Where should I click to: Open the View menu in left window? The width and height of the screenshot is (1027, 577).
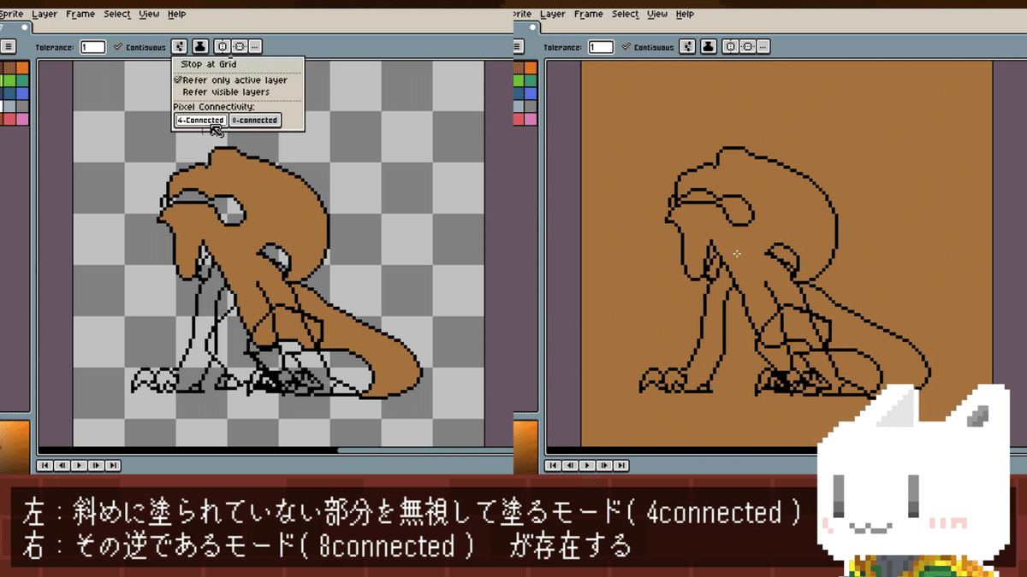pyautogui.click(x=149, y=15)
